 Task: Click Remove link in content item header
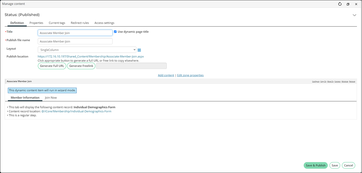click(x=352, y=82)
